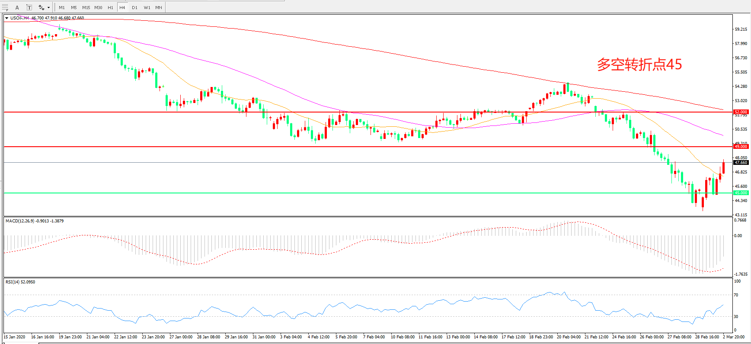
Task: Select the D1 daily timeframe
Action: coord(134,7)
